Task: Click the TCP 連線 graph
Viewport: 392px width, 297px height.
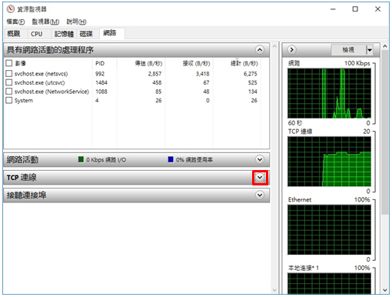Action: (329, 162)
